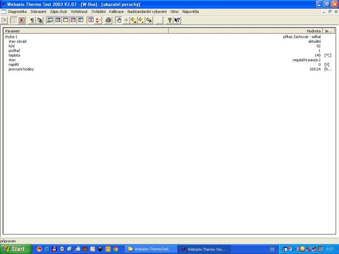Click the temperature value '140'
The image size is (339, 254).
click(x=317, y=55)
